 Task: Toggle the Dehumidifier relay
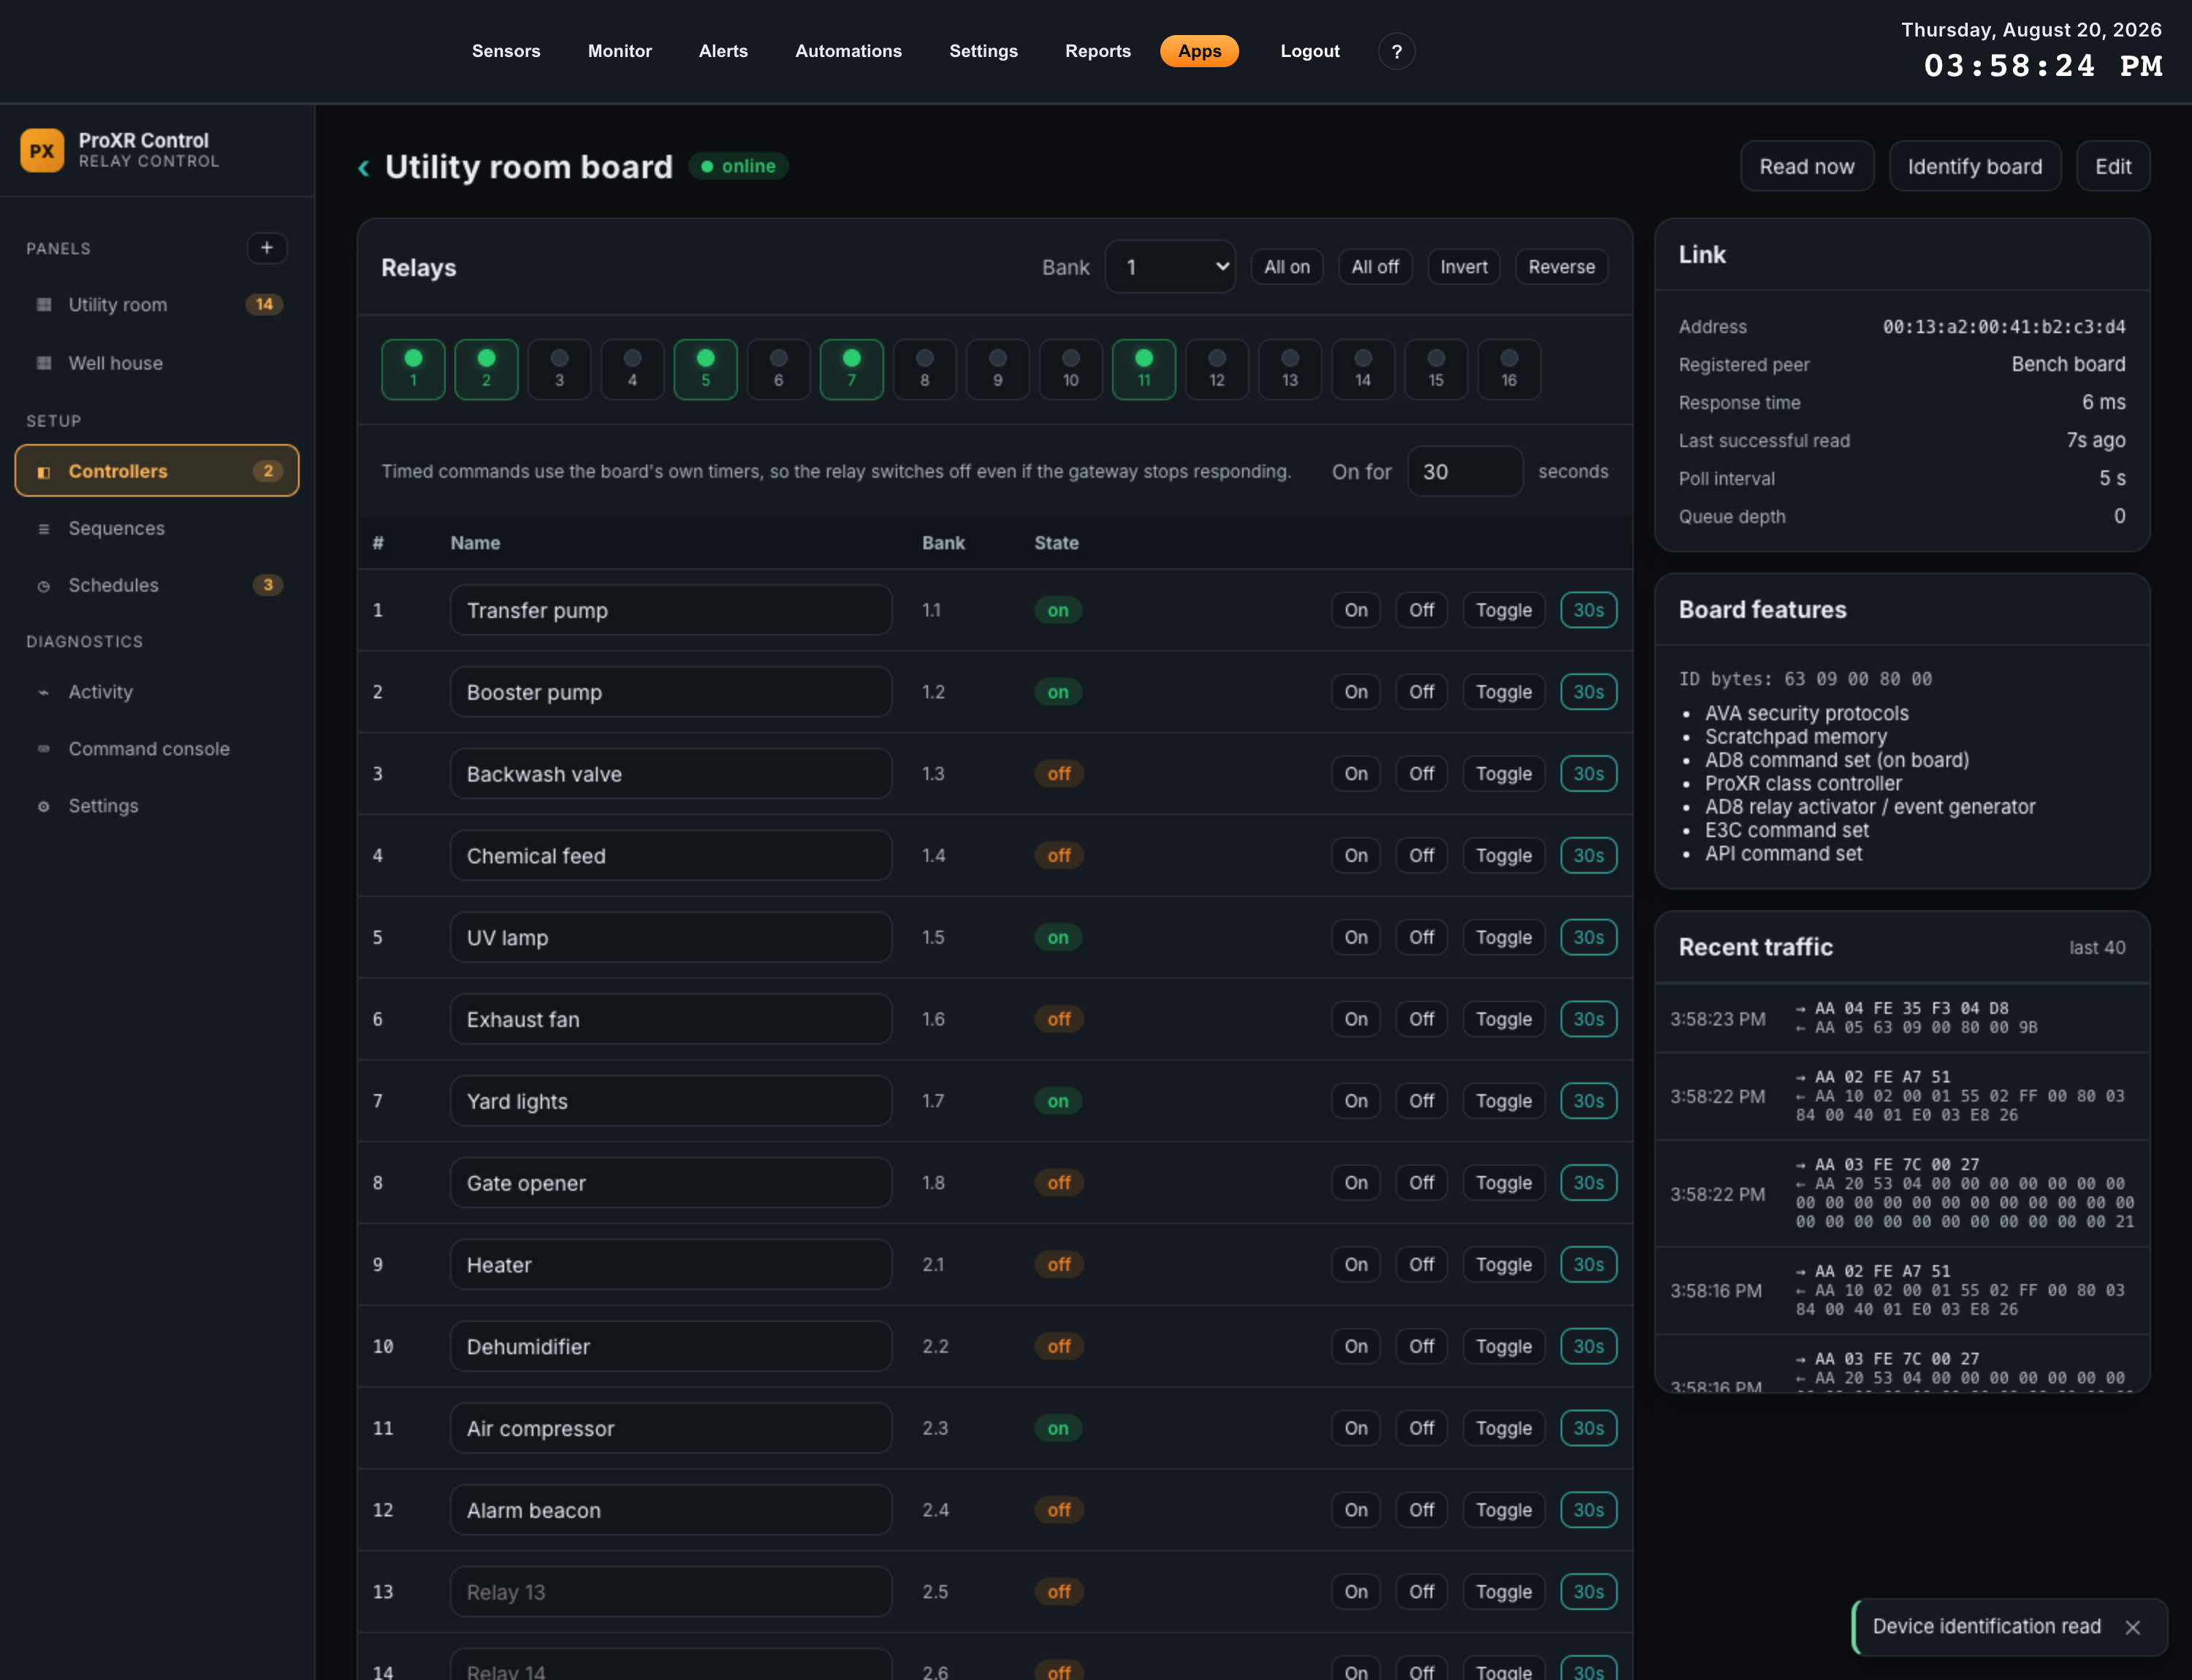1504,1346
